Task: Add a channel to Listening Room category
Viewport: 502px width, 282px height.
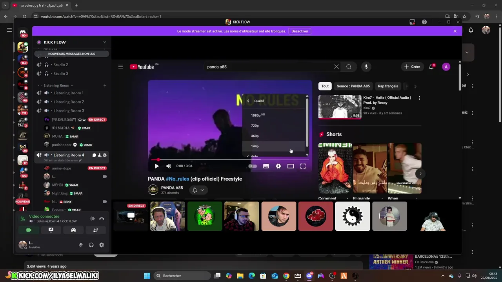Action: [105, 85]
